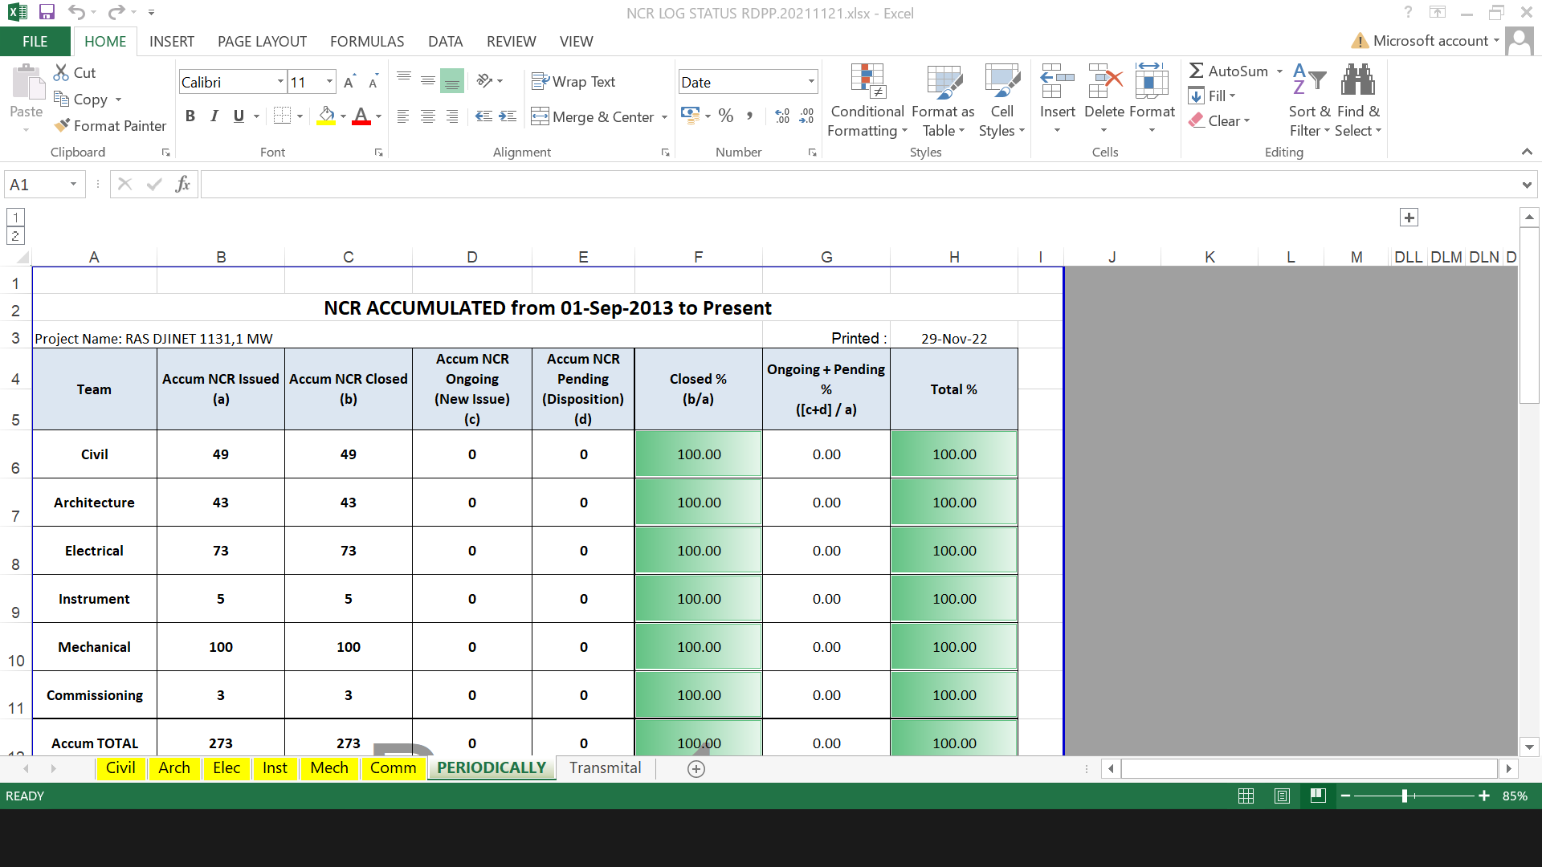Screen dimensions: 1542x867
Task: Expand the Date number format dropdown
Action: 811,82
